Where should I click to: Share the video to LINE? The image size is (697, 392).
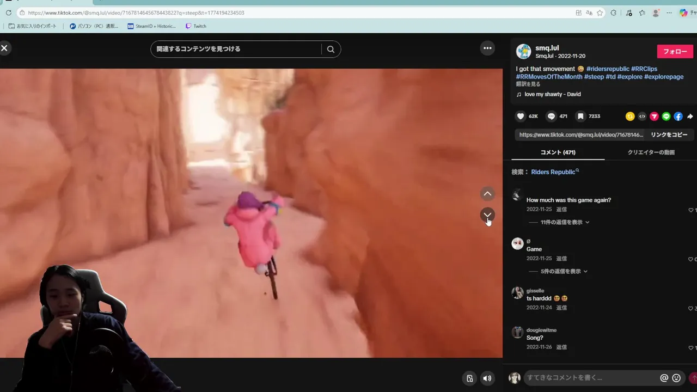tap(666, 117)
